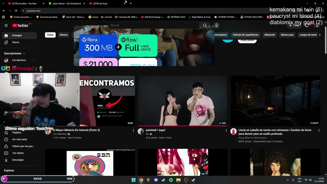Select the Todos filter chip
The image size is (327, 184).
50,35
